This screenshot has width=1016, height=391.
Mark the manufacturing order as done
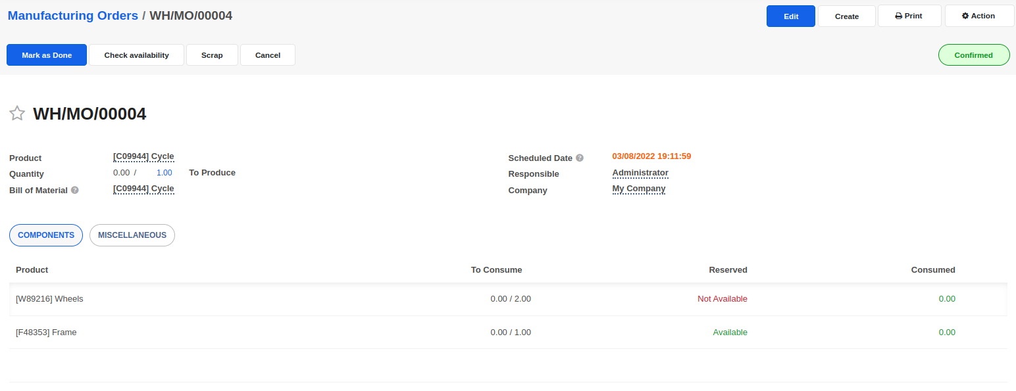[47, 55]
